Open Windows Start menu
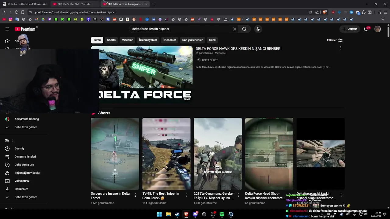 [159, 214]
